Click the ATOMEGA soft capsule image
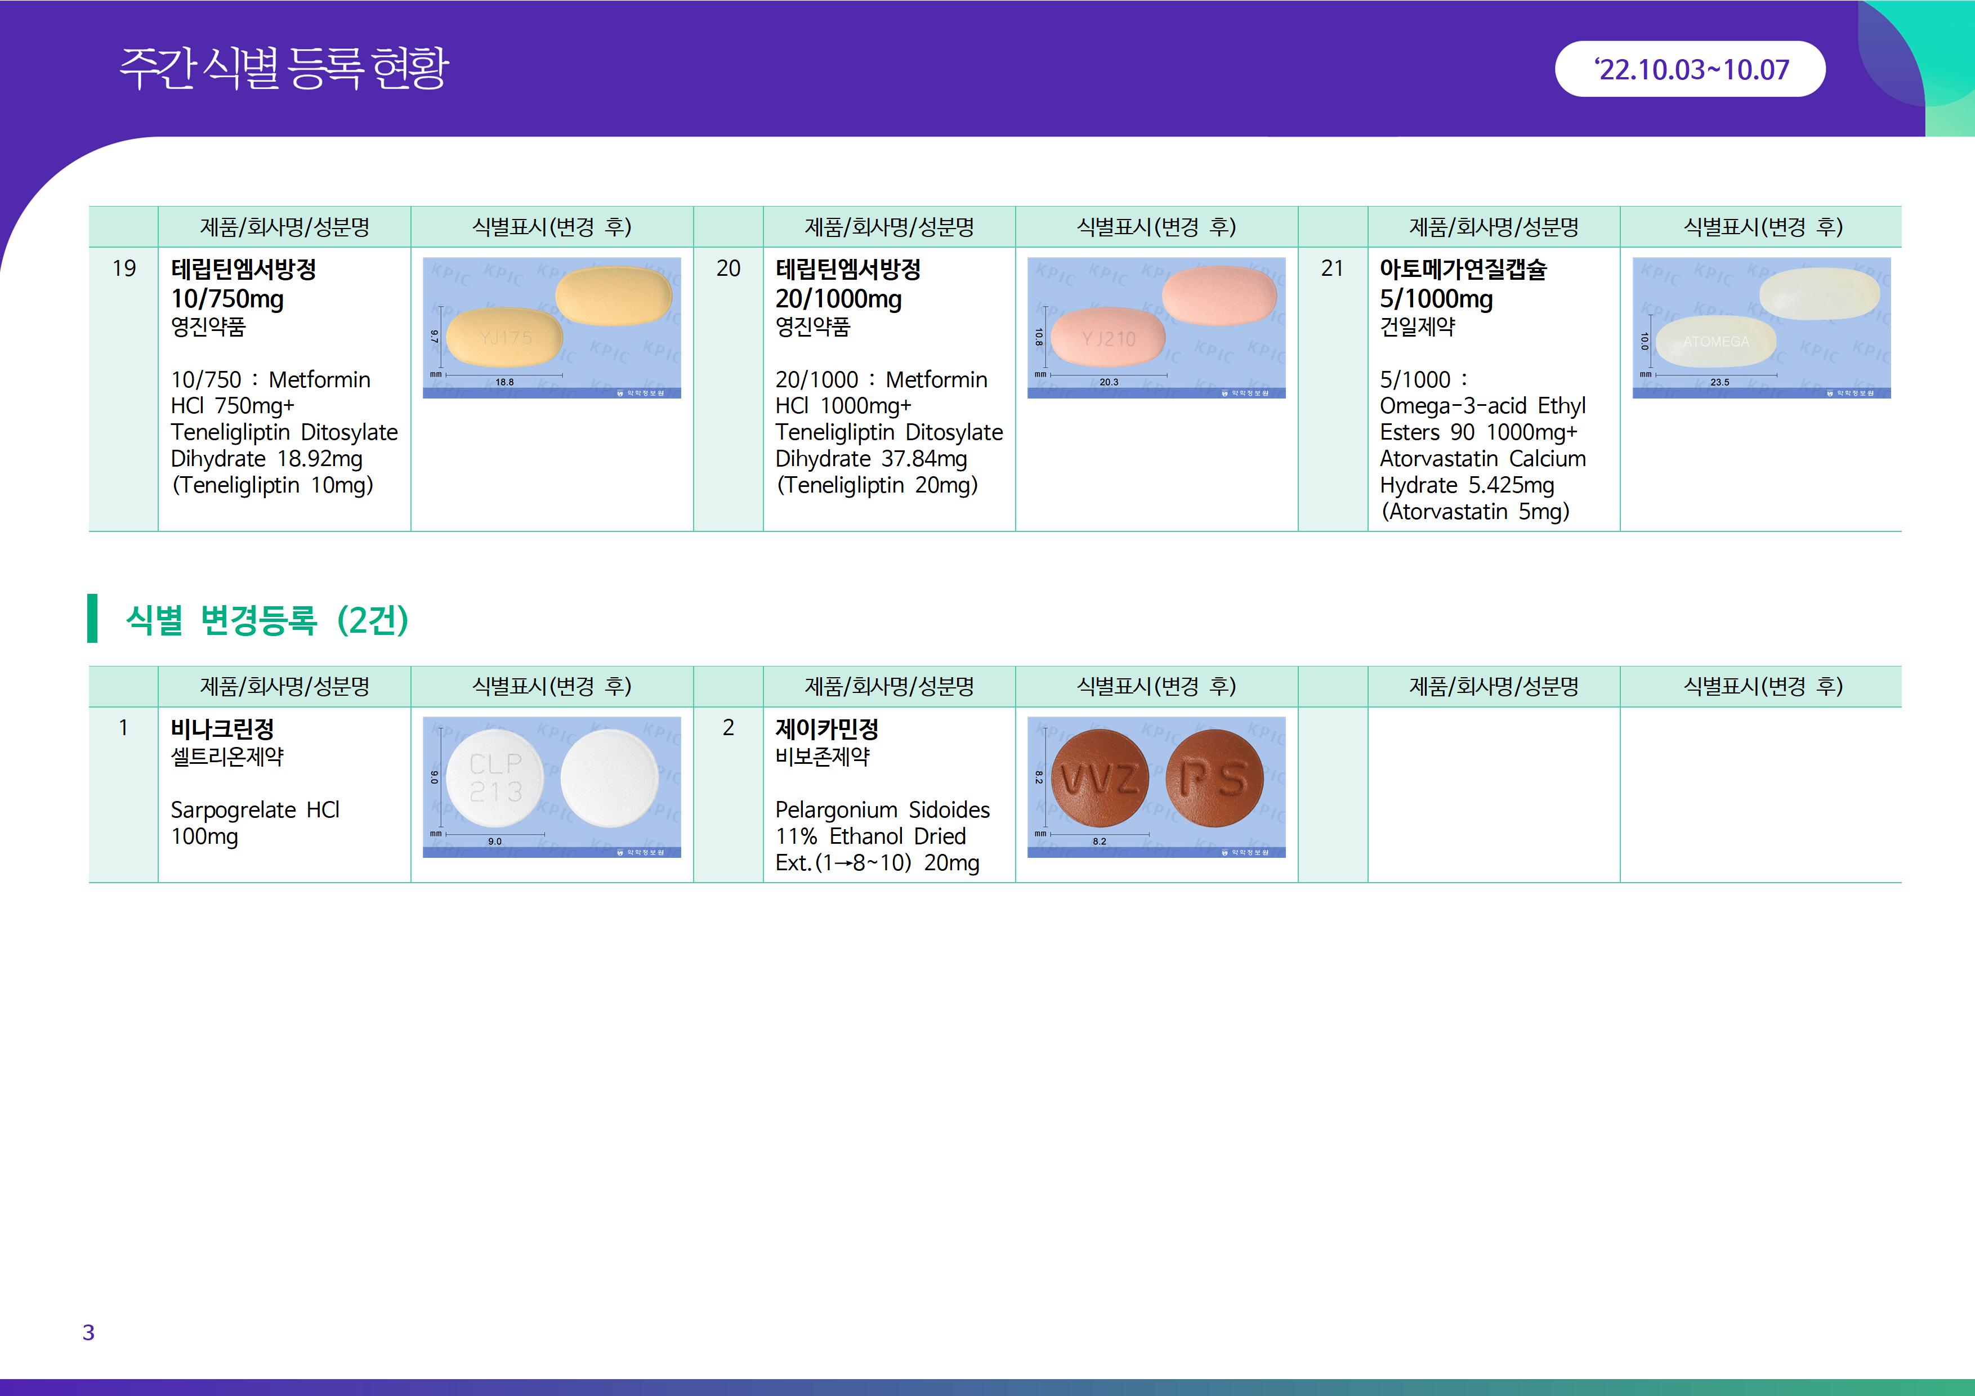The width and height of the screenshot is (1975, 1396). pyautogui.click(x=1761, y=328)
